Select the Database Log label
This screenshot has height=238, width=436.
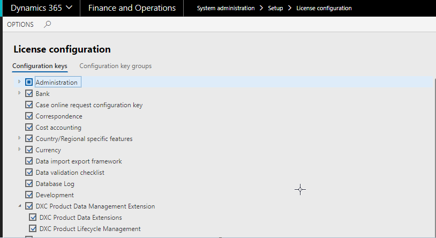(x=55, y=184)
